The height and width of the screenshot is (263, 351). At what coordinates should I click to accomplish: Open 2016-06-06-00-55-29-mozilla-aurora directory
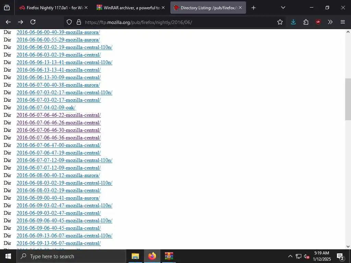coord(58,40)
